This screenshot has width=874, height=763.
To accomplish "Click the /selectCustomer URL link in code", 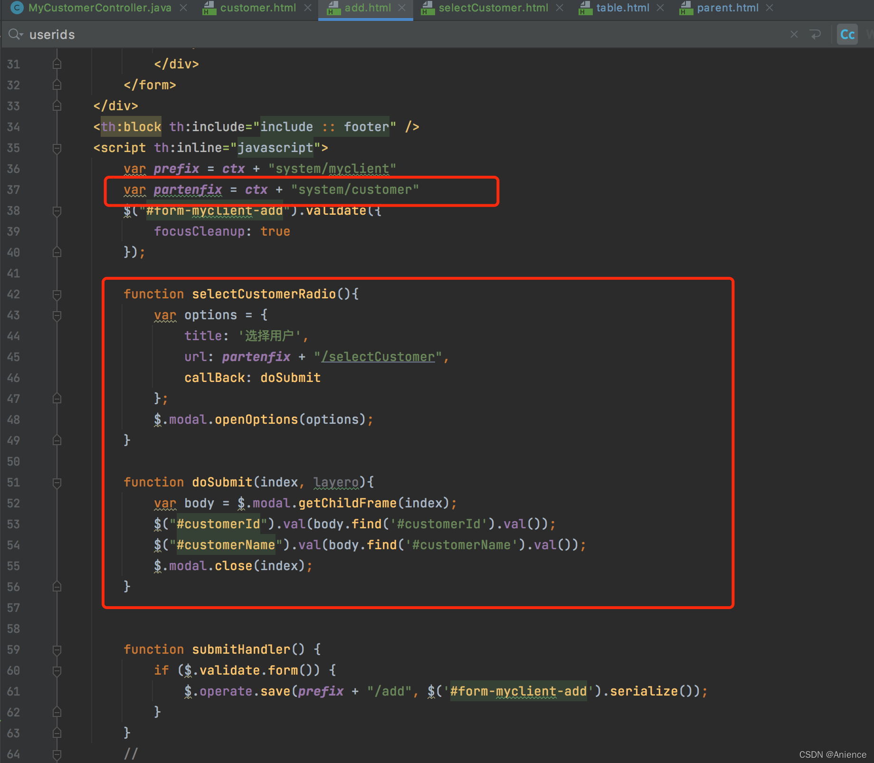I will point(378,357).
